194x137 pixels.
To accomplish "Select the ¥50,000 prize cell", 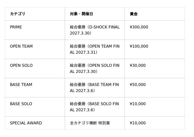I will coord(155,88).
